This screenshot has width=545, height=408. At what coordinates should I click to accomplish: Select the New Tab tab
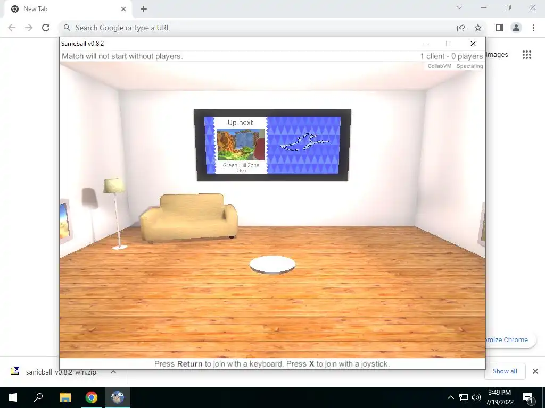pos(68,9)
